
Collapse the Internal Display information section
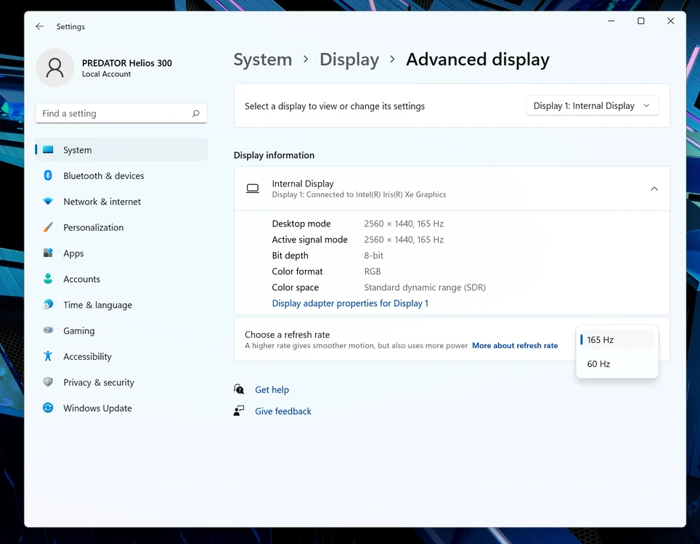tap(654, 189)
